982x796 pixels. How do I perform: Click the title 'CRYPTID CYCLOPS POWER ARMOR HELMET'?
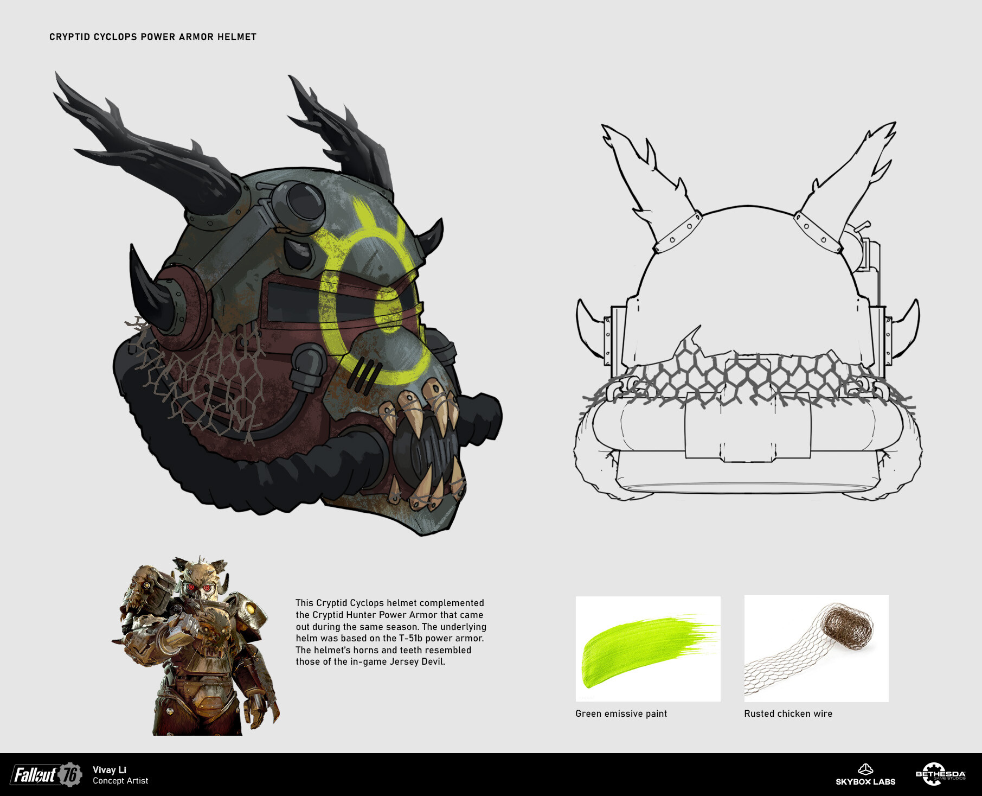pyautogui.click(x=153, y=37)
